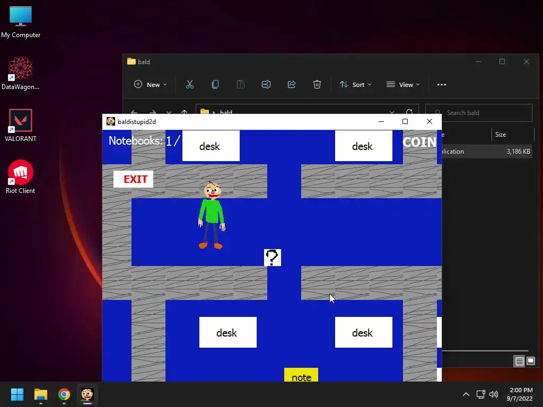Open the My Computer desktop icon
This screenshot has width=543, height=407.
pos(21,22)
